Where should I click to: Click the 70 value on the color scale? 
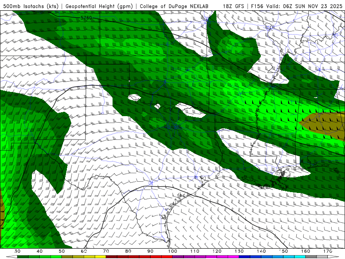click(x=106, y=251)
